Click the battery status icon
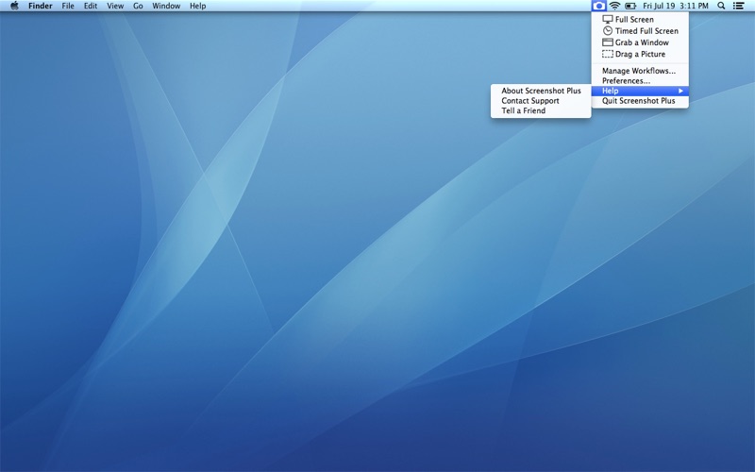The height and width of the screenshot is (472, 755). point(630,6)
